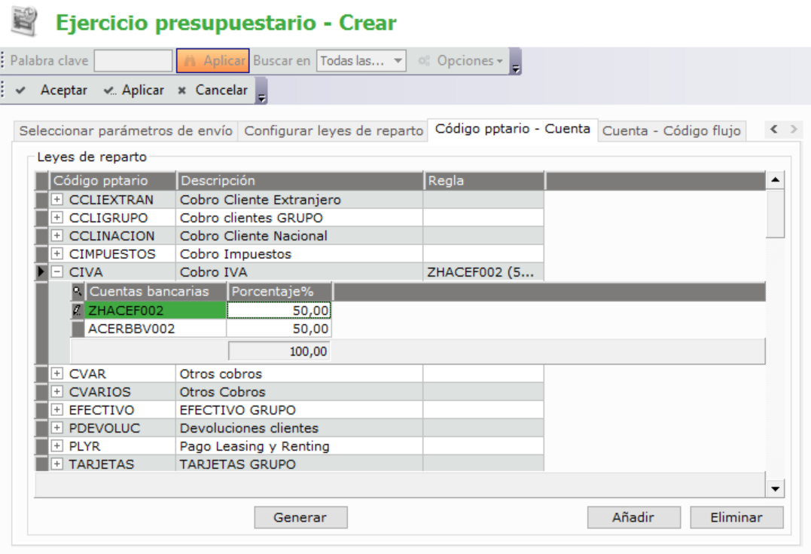Click the magnifier icon in Cuentas bancarias header
Image resolution: width=811 pixels, height=554 pixels.
[x=78, y=291]
